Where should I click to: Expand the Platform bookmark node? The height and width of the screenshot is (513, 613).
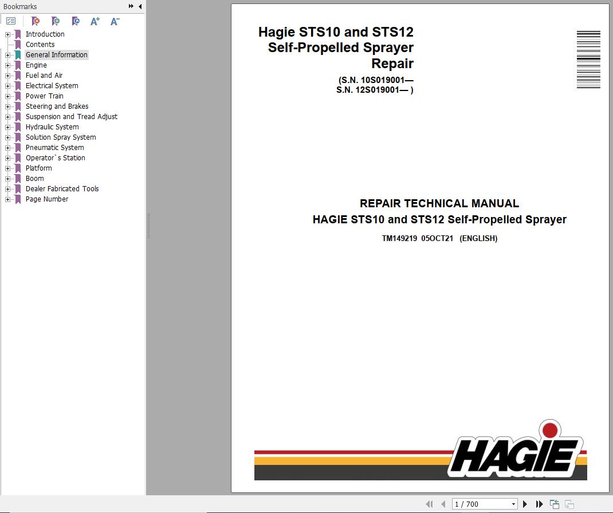click(7, 168)
